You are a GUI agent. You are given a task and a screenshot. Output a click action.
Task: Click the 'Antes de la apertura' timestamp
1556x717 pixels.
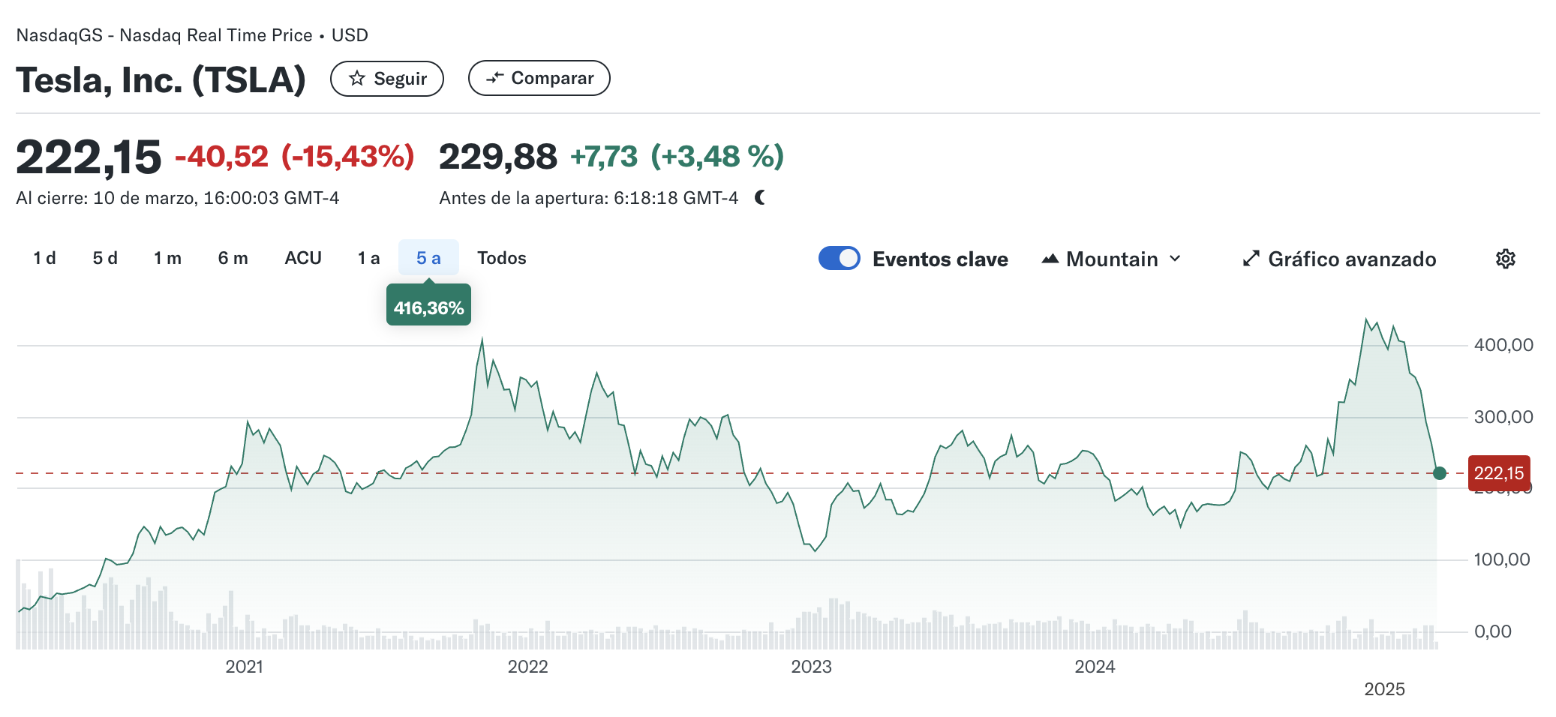tap(589, 198)
